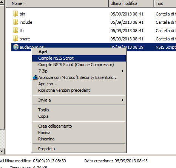Expand the Invia a submenu arrow
This screenshot has width=176, height=168.
123,100
